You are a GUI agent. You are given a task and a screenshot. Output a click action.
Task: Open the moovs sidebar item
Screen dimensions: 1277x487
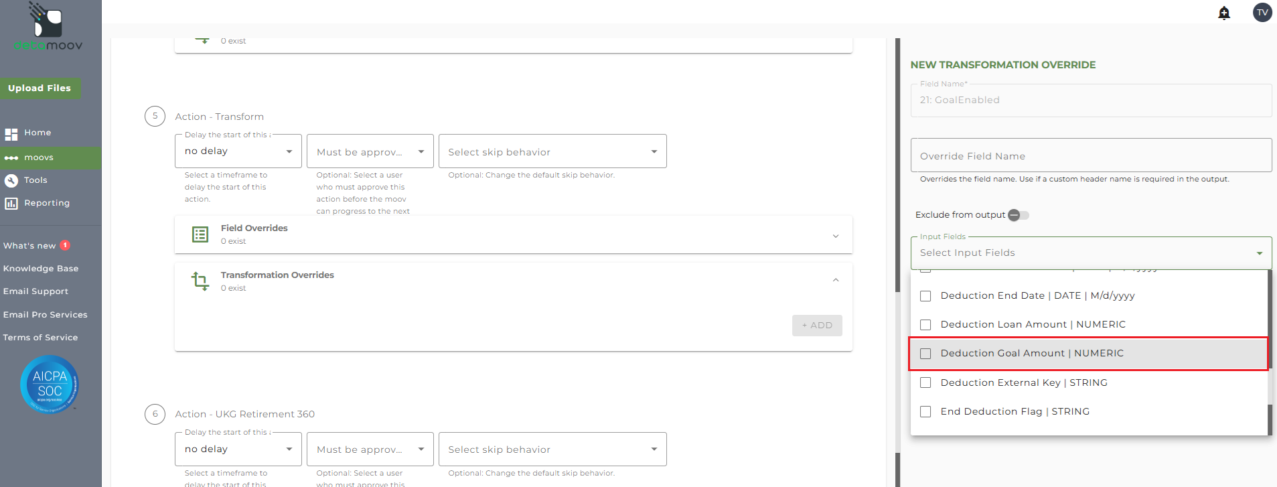(x=39, y=158)
